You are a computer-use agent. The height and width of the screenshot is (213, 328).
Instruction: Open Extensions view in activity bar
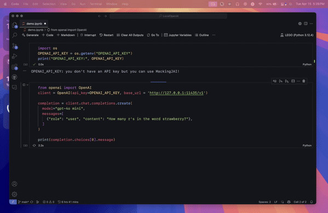pos(14,67)
